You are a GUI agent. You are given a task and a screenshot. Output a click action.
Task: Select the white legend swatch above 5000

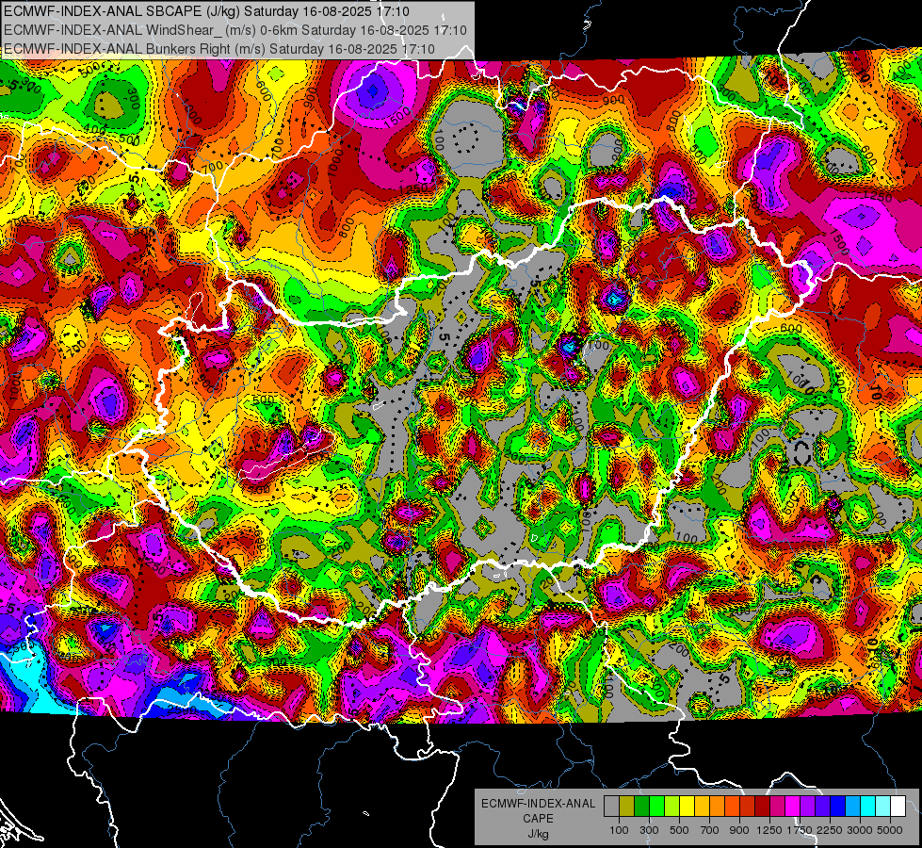(898, 807)
